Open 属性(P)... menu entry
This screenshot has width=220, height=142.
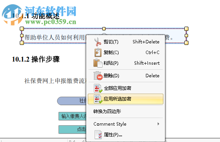point(125,135)
